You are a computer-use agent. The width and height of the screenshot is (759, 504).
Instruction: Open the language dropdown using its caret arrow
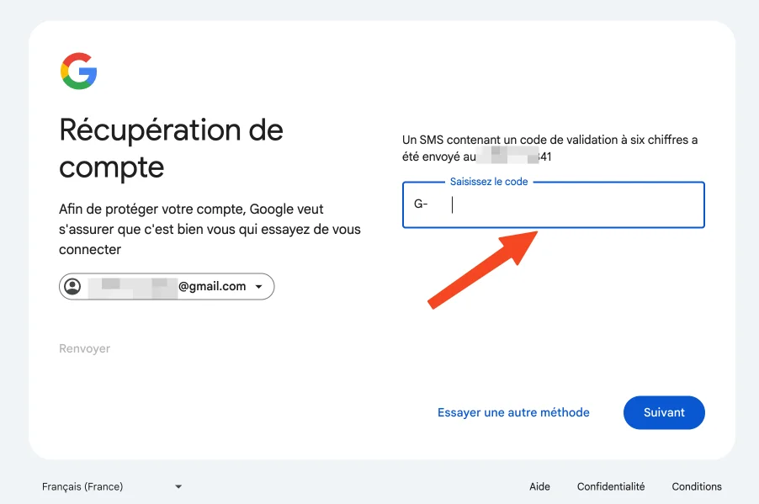(x=178, y=486)
